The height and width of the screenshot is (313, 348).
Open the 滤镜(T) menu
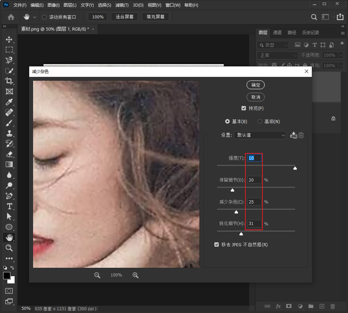(x=122, y=5)
